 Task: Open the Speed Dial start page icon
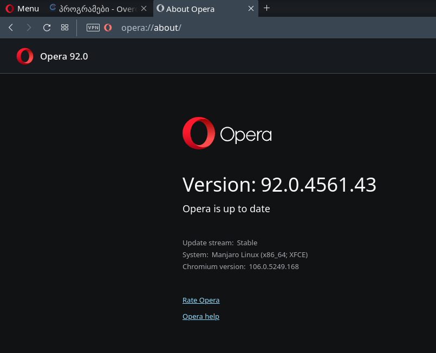pyautogui.click(x=64, y=28)
